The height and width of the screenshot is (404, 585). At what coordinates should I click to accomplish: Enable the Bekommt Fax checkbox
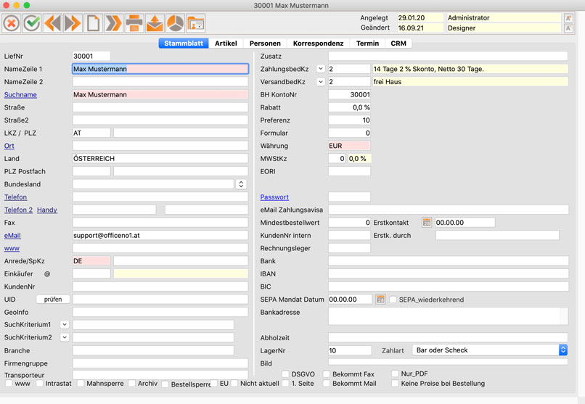(x=327, y=374)
